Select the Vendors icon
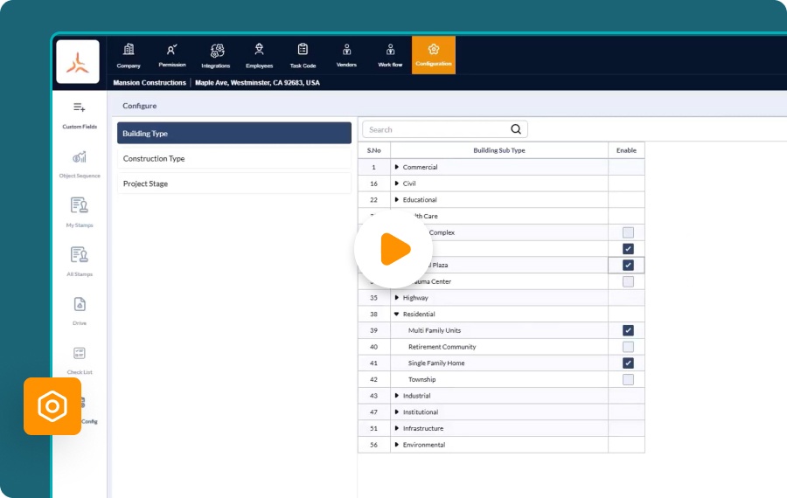This screenshot has width=787, height=498. [x=346, y=49]
